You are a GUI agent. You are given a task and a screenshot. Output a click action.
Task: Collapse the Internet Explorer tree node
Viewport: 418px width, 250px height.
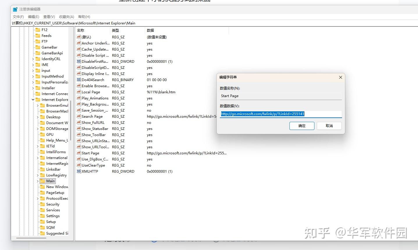click(33, 99)
